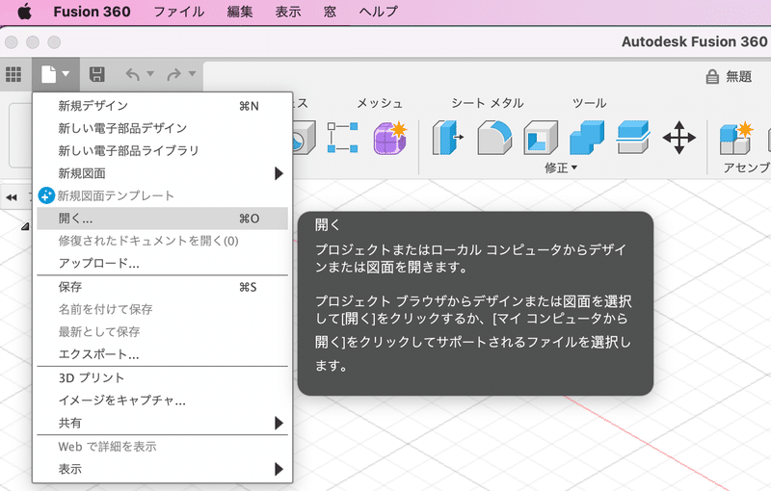Click the ⌘O shortcut of the 開く... row
This screenshot has height=491, width=771.
pyautogui.click(x=249, y=219)
